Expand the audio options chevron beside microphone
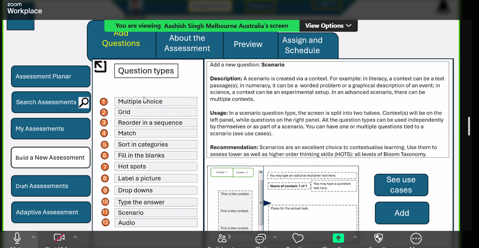Image resolution: width=479 pixels, height=248 pixels. (33, 237)
